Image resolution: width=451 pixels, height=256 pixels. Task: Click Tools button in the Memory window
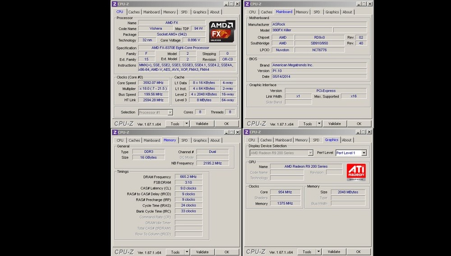175,252
